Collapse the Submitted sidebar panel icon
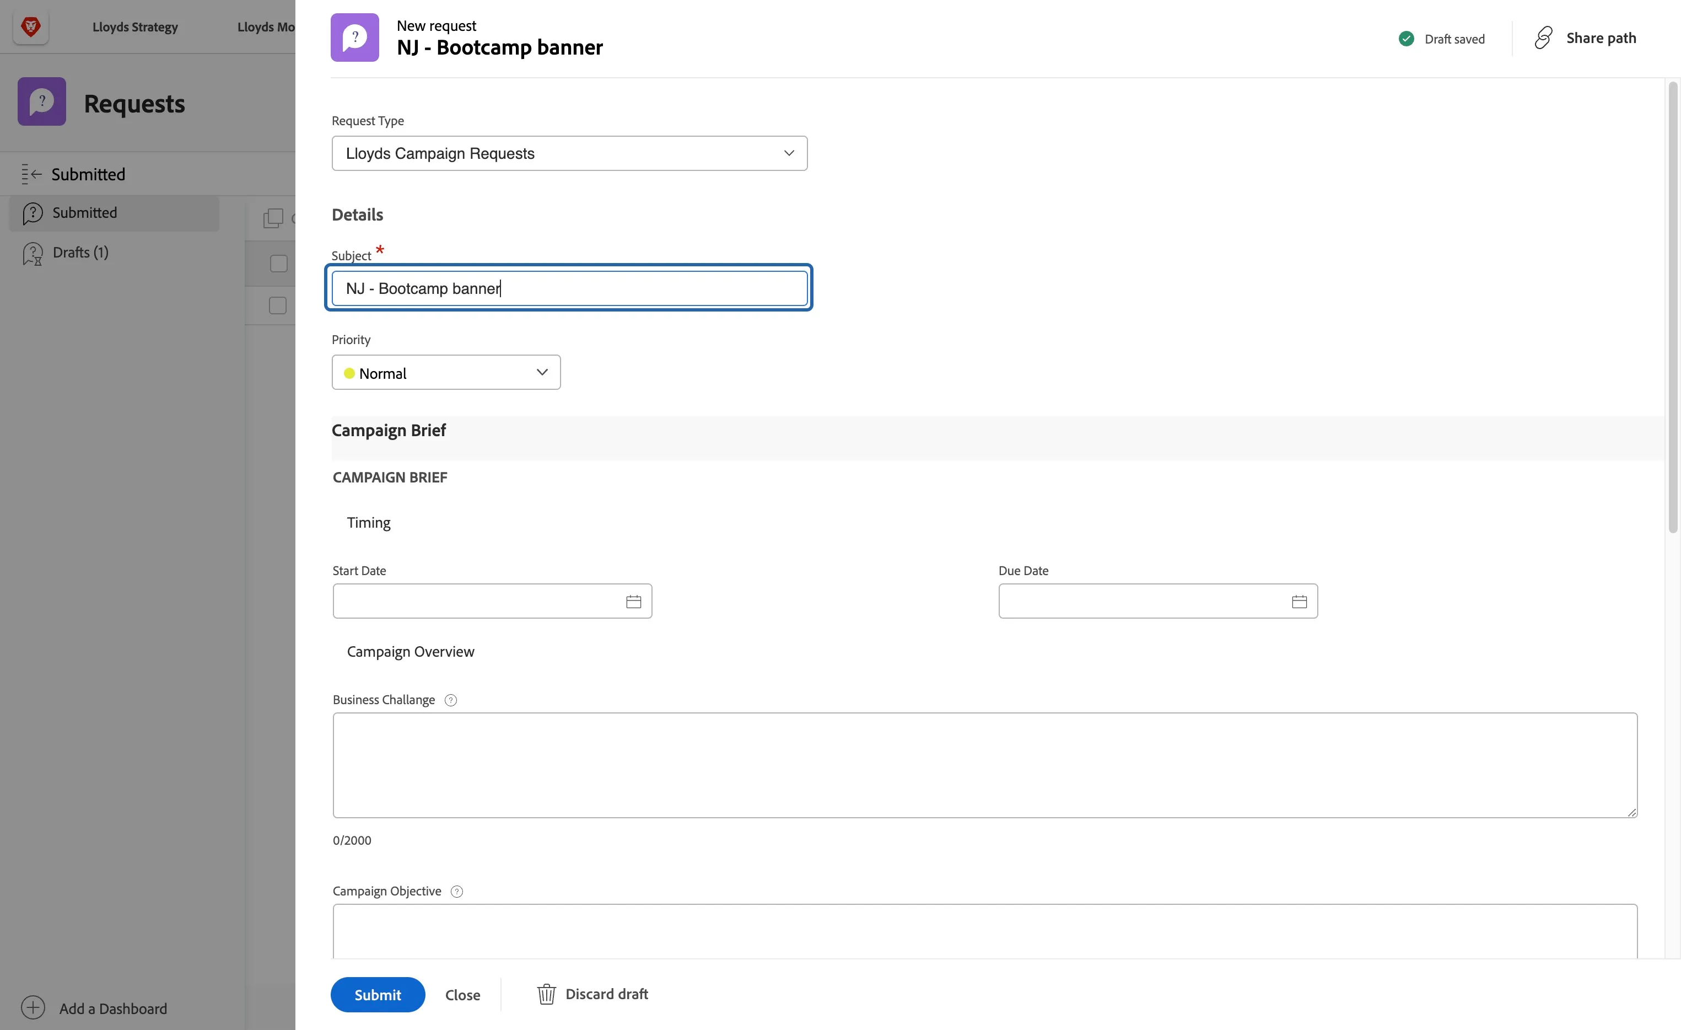This screenshot has width=1681, height=1030. coord(31,174)
